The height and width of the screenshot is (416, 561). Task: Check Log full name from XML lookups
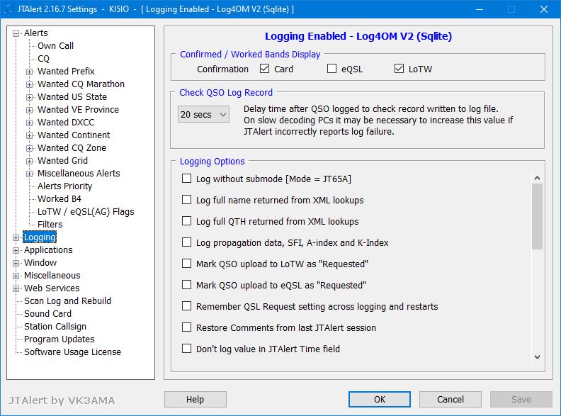pos(186,199)
